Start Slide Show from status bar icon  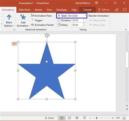(x=84, y=118)
